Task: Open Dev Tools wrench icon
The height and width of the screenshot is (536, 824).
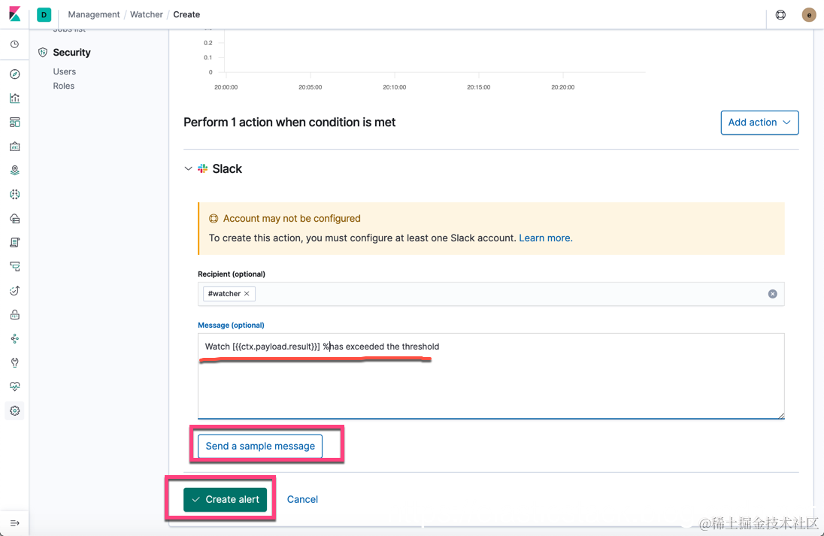Action: click(14, 362)
